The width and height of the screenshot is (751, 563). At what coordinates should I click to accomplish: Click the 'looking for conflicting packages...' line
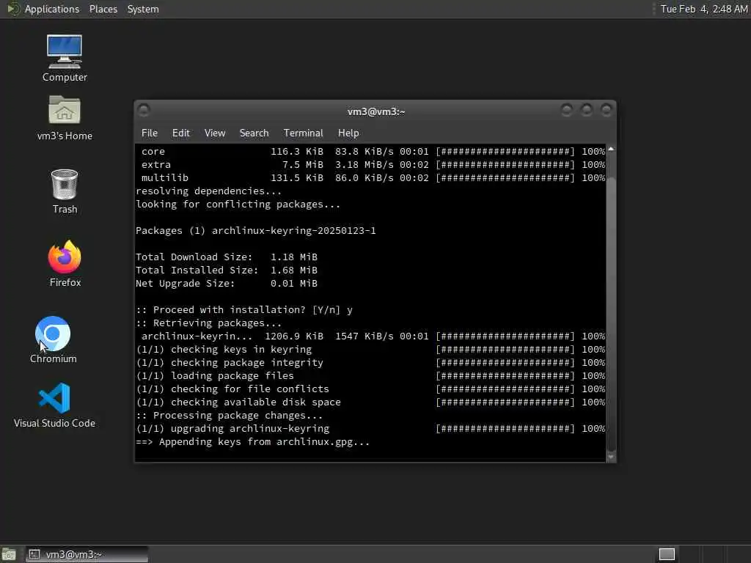coord(238,205)
